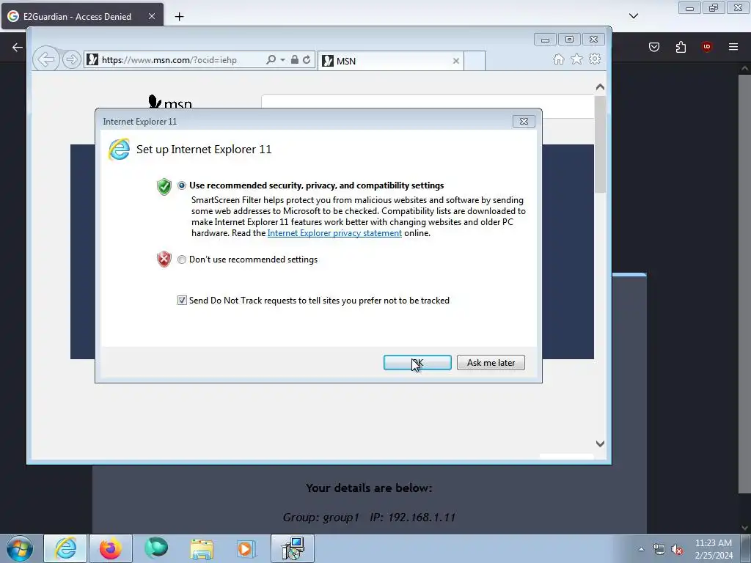The image size is (751, 563).
Task: Click the Ask me later button
Action: coord(491,362)
